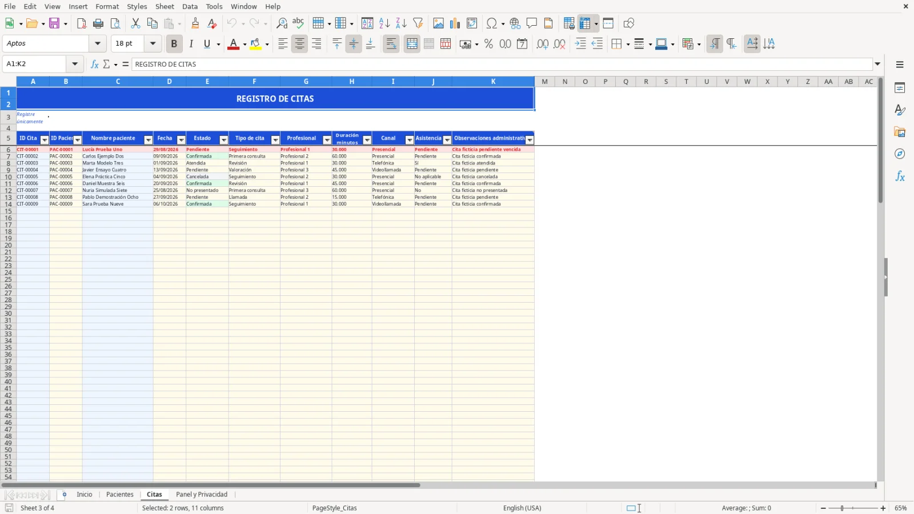Export directly as PDF icon
The image size is (914, 514).
point(82,23)
